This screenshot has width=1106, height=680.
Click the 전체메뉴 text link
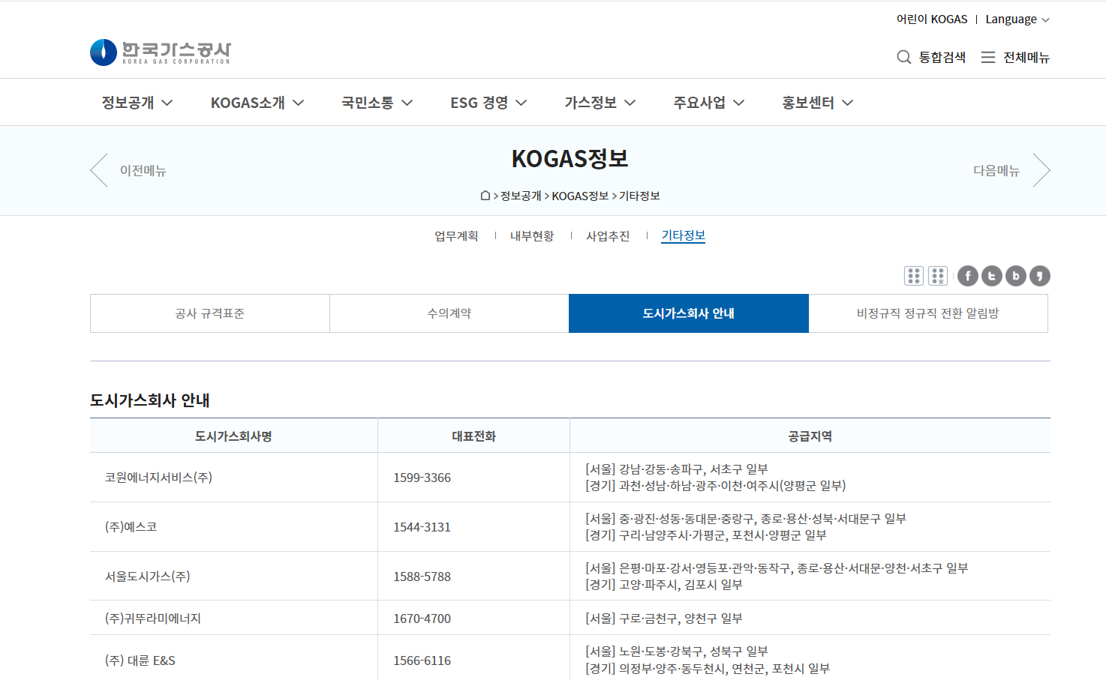1026,57
